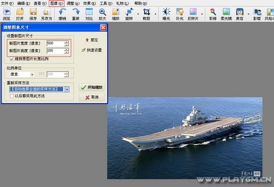Click the 开始缩放 button
Viewport: 274px width, 187px height.
coord(92,87)
